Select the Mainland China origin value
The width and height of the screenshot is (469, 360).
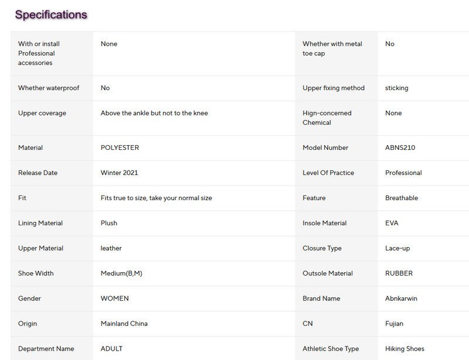tap(124, 323)
